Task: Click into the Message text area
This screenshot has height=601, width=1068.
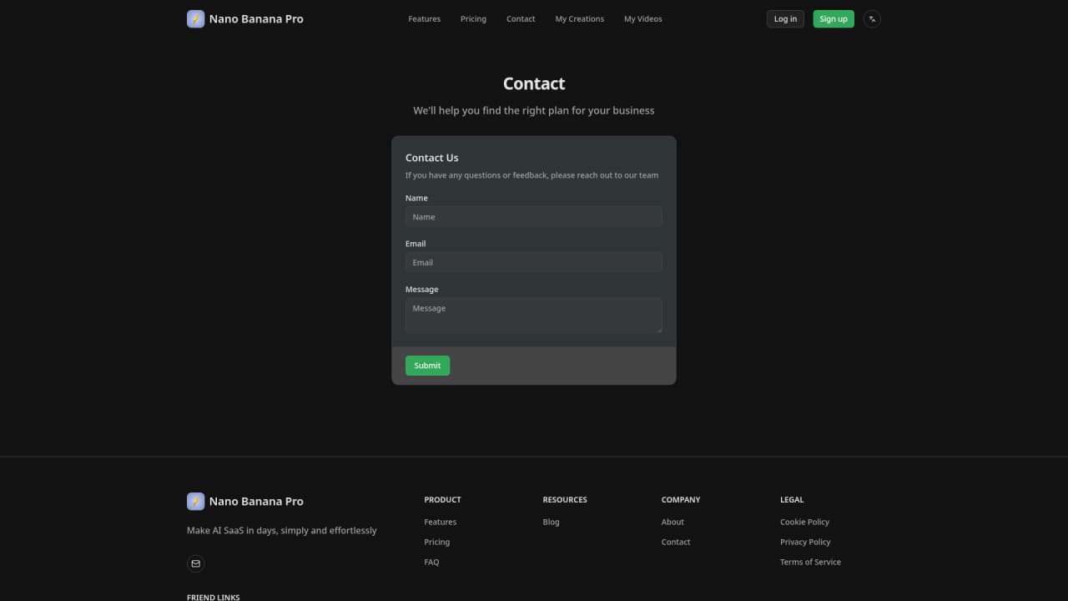Action: point(534,316)
